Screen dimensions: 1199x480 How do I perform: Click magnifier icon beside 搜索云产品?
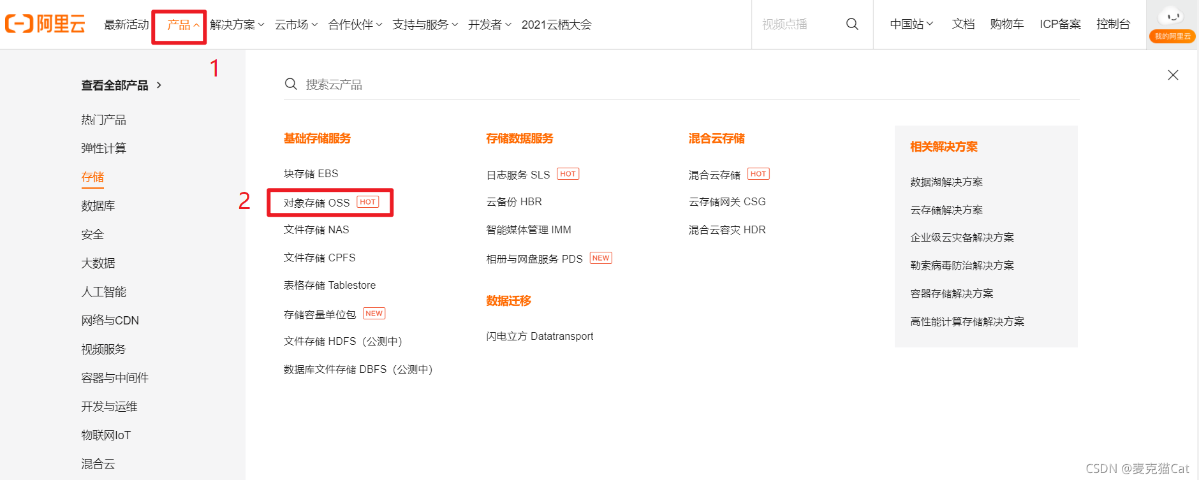291,84
